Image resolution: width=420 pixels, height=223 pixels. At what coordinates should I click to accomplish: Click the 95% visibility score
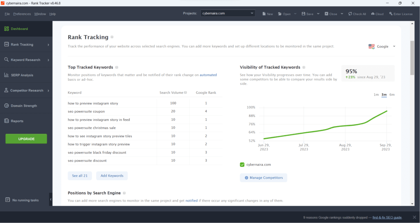(x=351, y=71)
